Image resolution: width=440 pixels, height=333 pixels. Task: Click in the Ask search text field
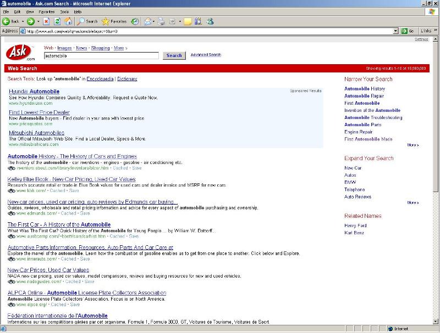point(101,55)
